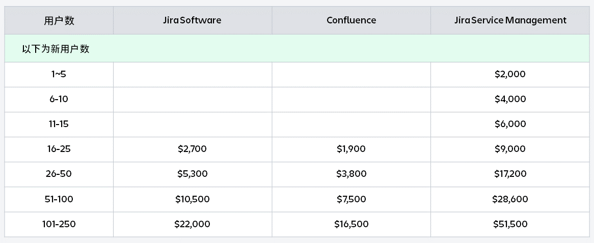Click the Jira Software column header
This screenshot has height=243, width=594.
(192, 20)
